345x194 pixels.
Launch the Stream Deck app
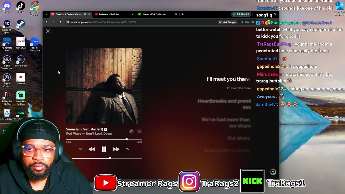click(x=21, y=61)
